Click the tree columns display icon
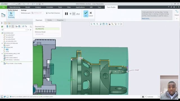 point(19,26)
